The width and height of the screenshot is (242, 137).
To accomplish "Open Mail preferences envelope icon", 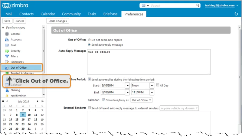I will point(7,45).
